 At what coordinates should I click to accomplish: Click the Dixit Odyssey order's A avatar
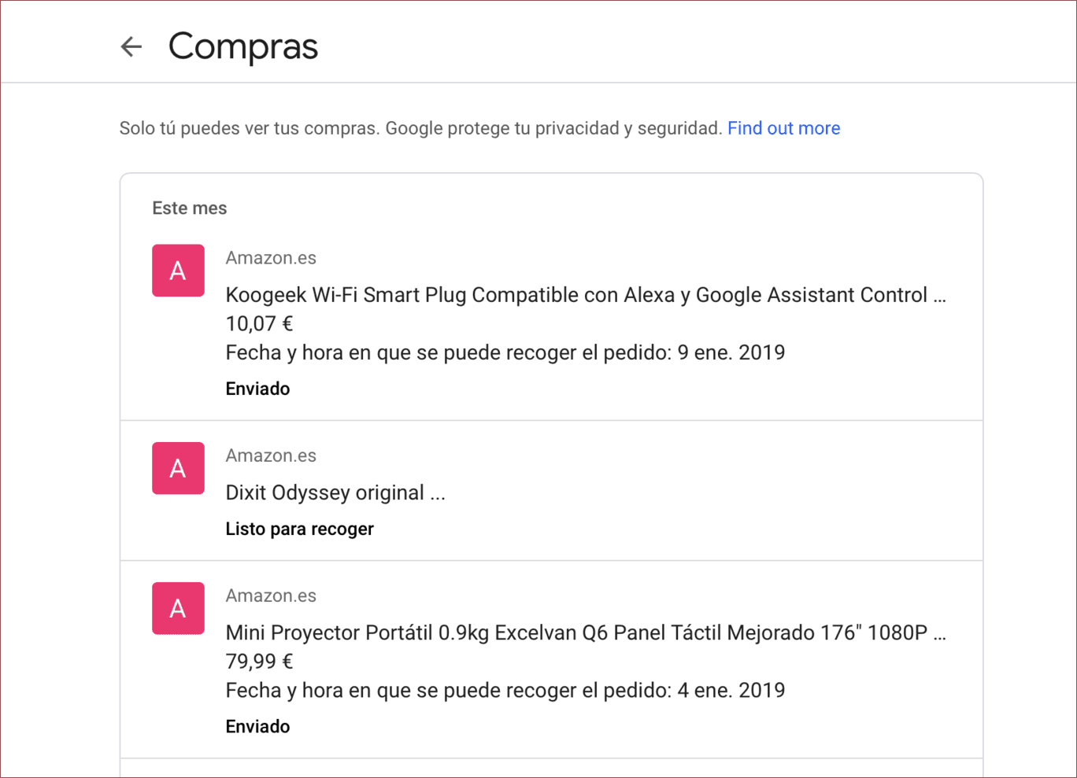pos(178,468)
